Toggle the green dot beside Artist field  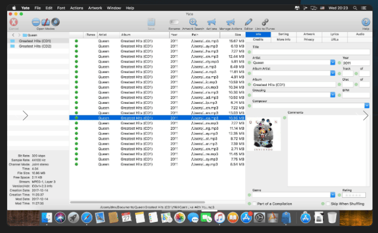coord(249,63)
